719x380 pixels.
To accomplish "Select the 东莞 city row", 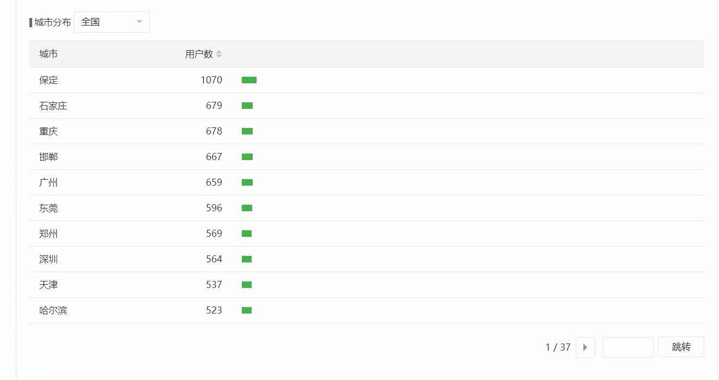I will [366, 208].
